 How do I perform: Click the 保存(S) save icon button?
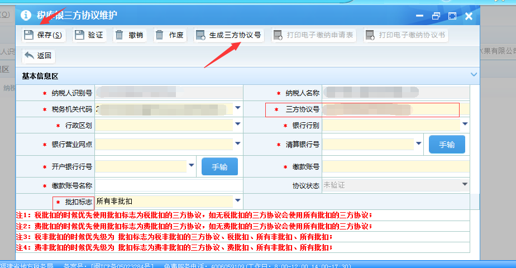(x=43, y=35)
